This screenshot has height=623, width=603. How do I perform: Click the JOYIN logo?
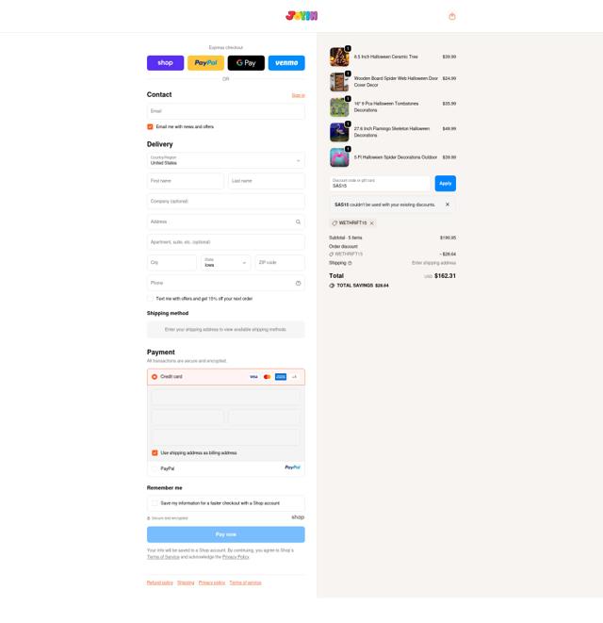pyautogui.click(x=301, y=16)
